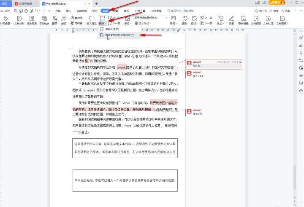The height and width of the screenshot is (207, 304).
Task: Click the 协作 collaboration button
Action: tap(274, 11)
